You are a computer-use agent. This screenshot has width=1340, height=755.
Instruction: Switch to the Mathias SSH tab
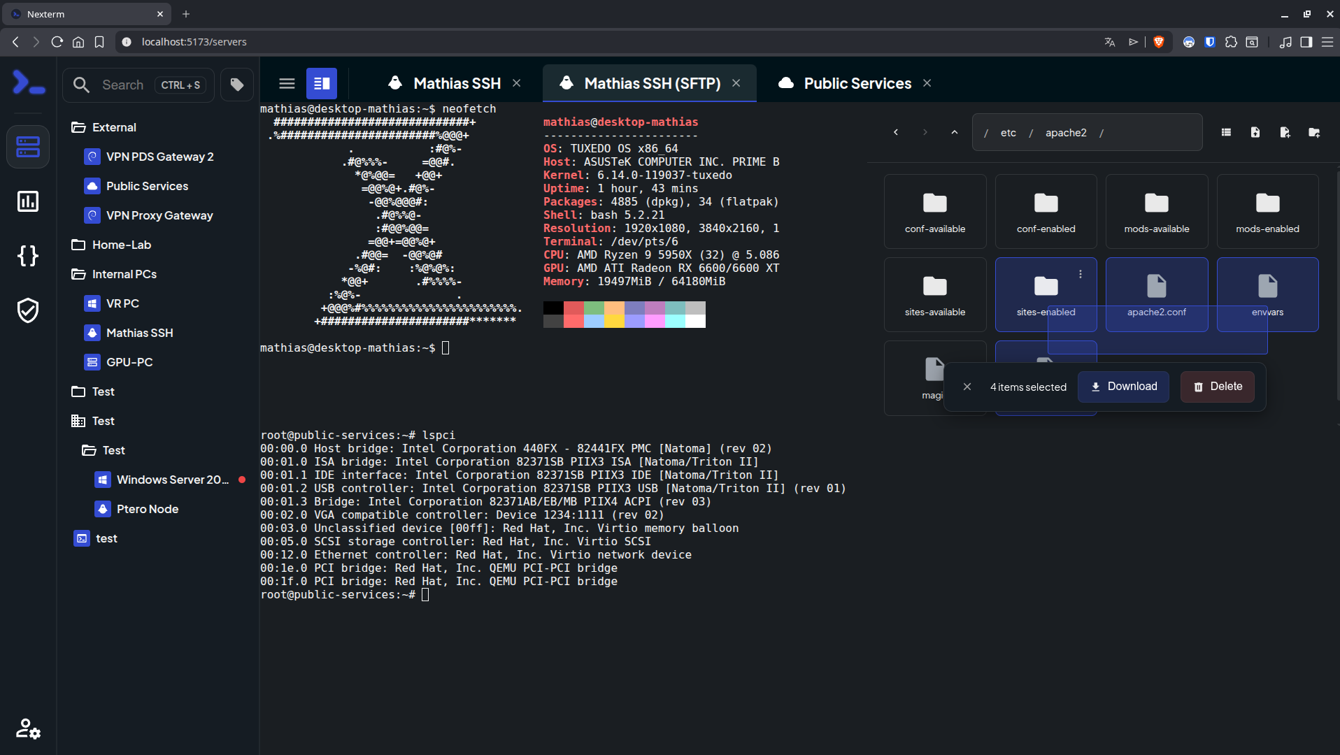456,83
